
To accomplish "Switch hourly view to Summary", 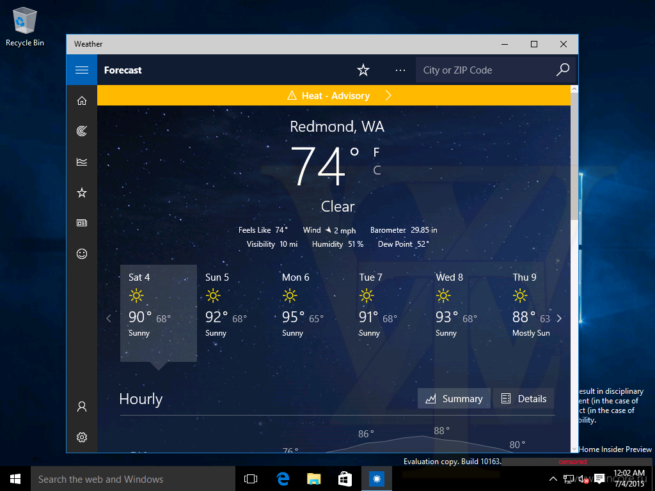I will click(454, 399).
